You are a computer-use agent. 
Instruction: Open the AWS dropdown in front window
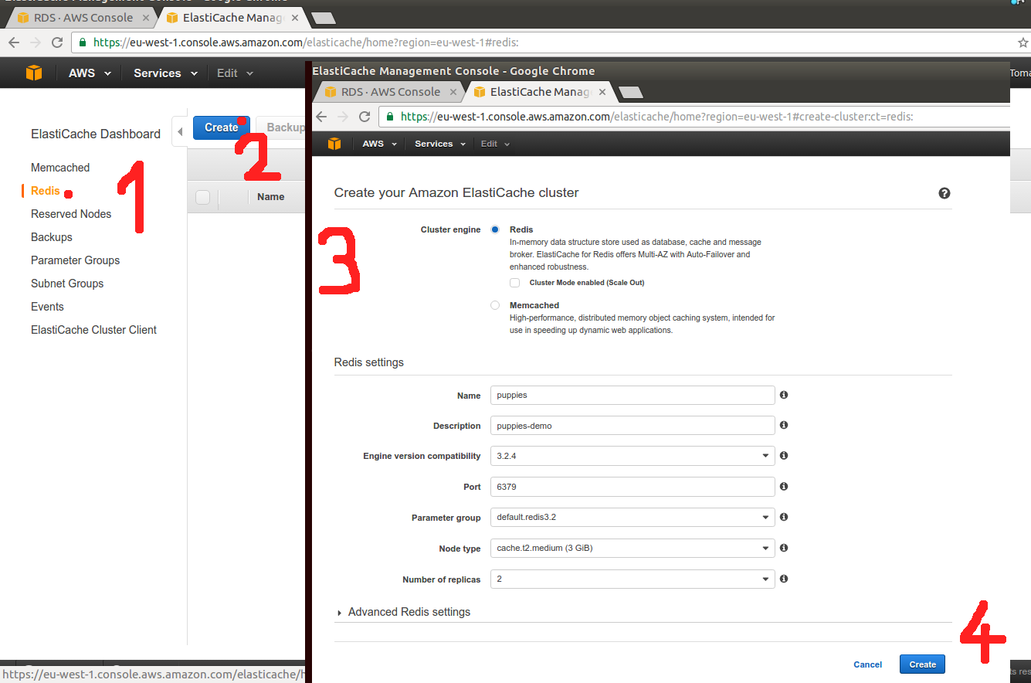coord(379,144)
